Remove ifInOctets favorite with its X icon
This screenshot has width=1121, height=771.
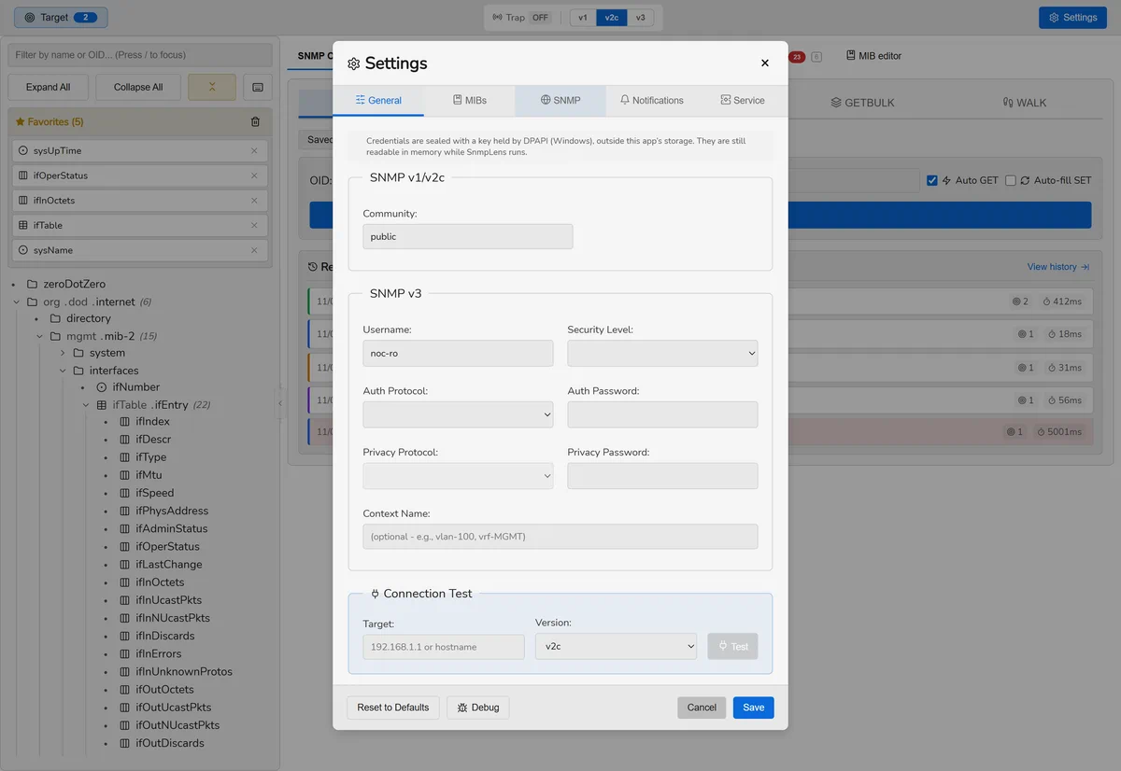(254, 200)
